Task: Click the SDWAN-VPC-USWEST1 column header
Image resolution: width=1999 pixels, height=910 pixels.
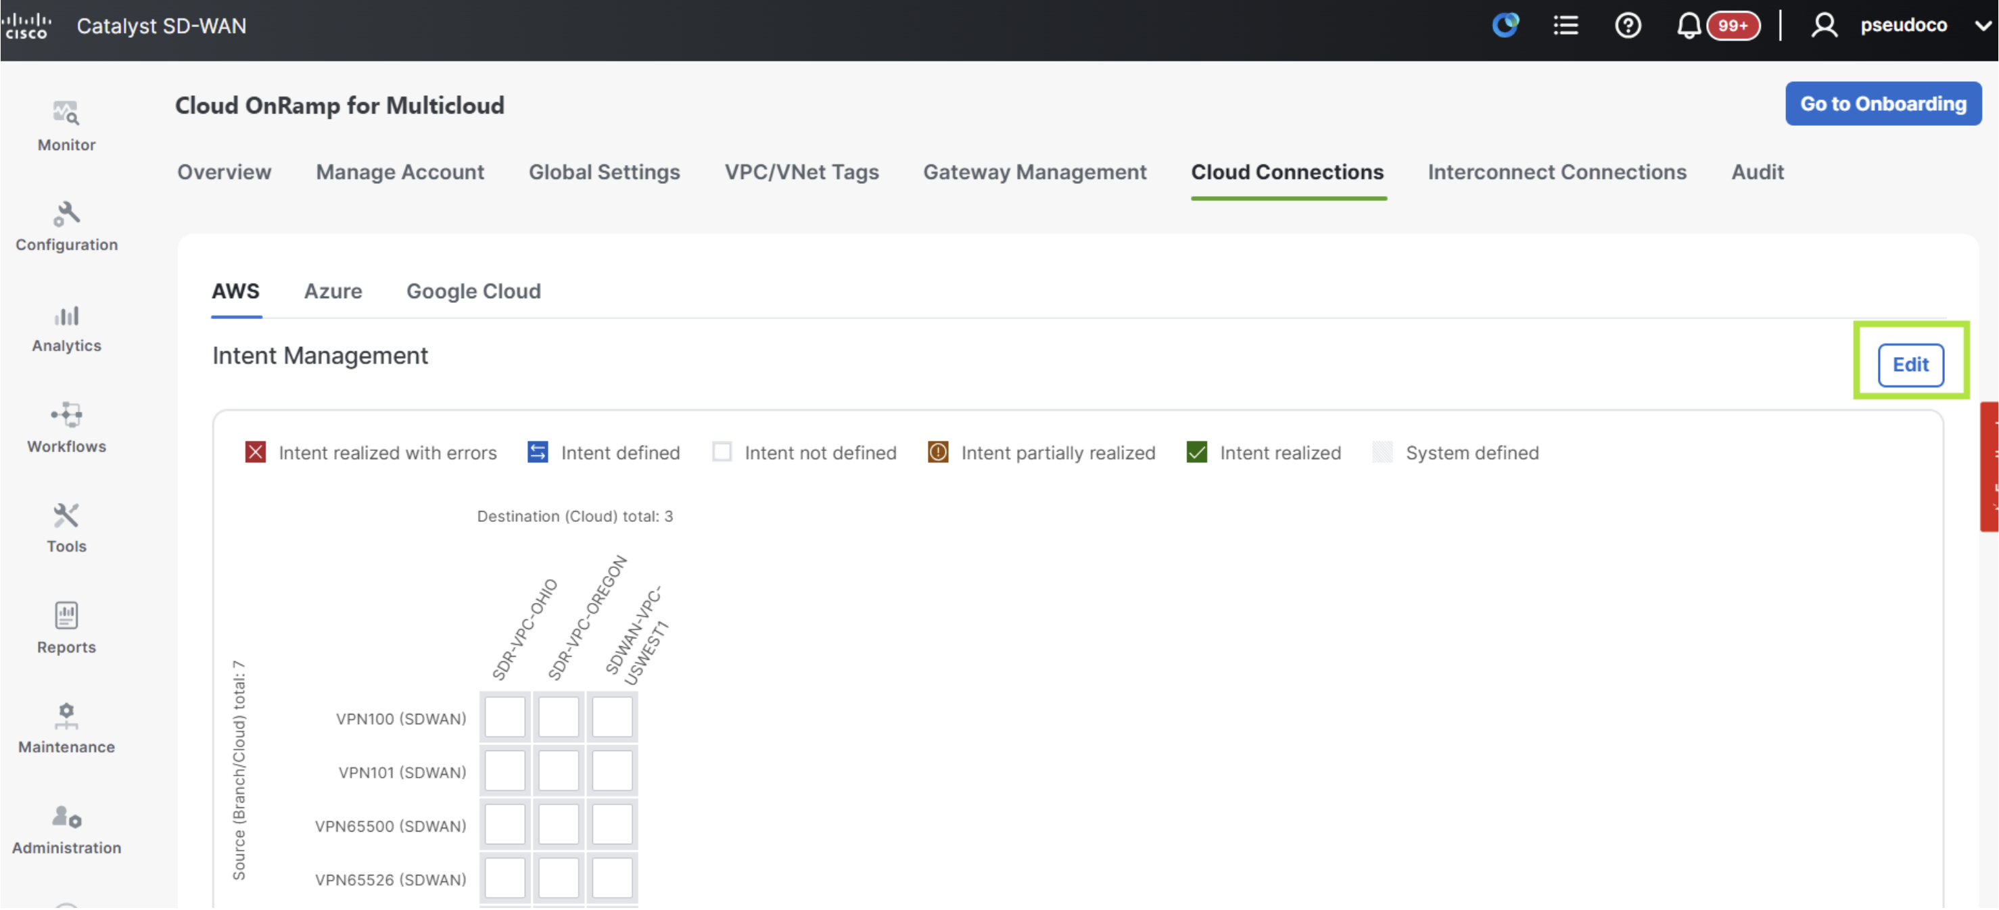Action: [x=636, y=636]
